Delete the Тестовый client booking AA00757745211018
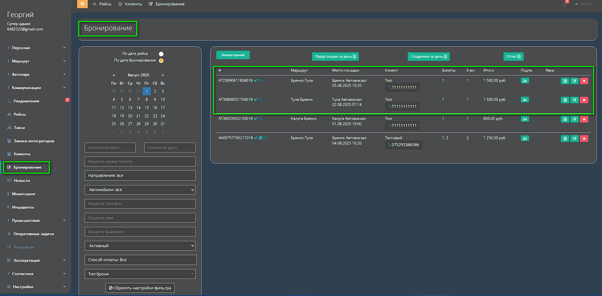Viewport: 602px width, 296px height. coord(584,138)
